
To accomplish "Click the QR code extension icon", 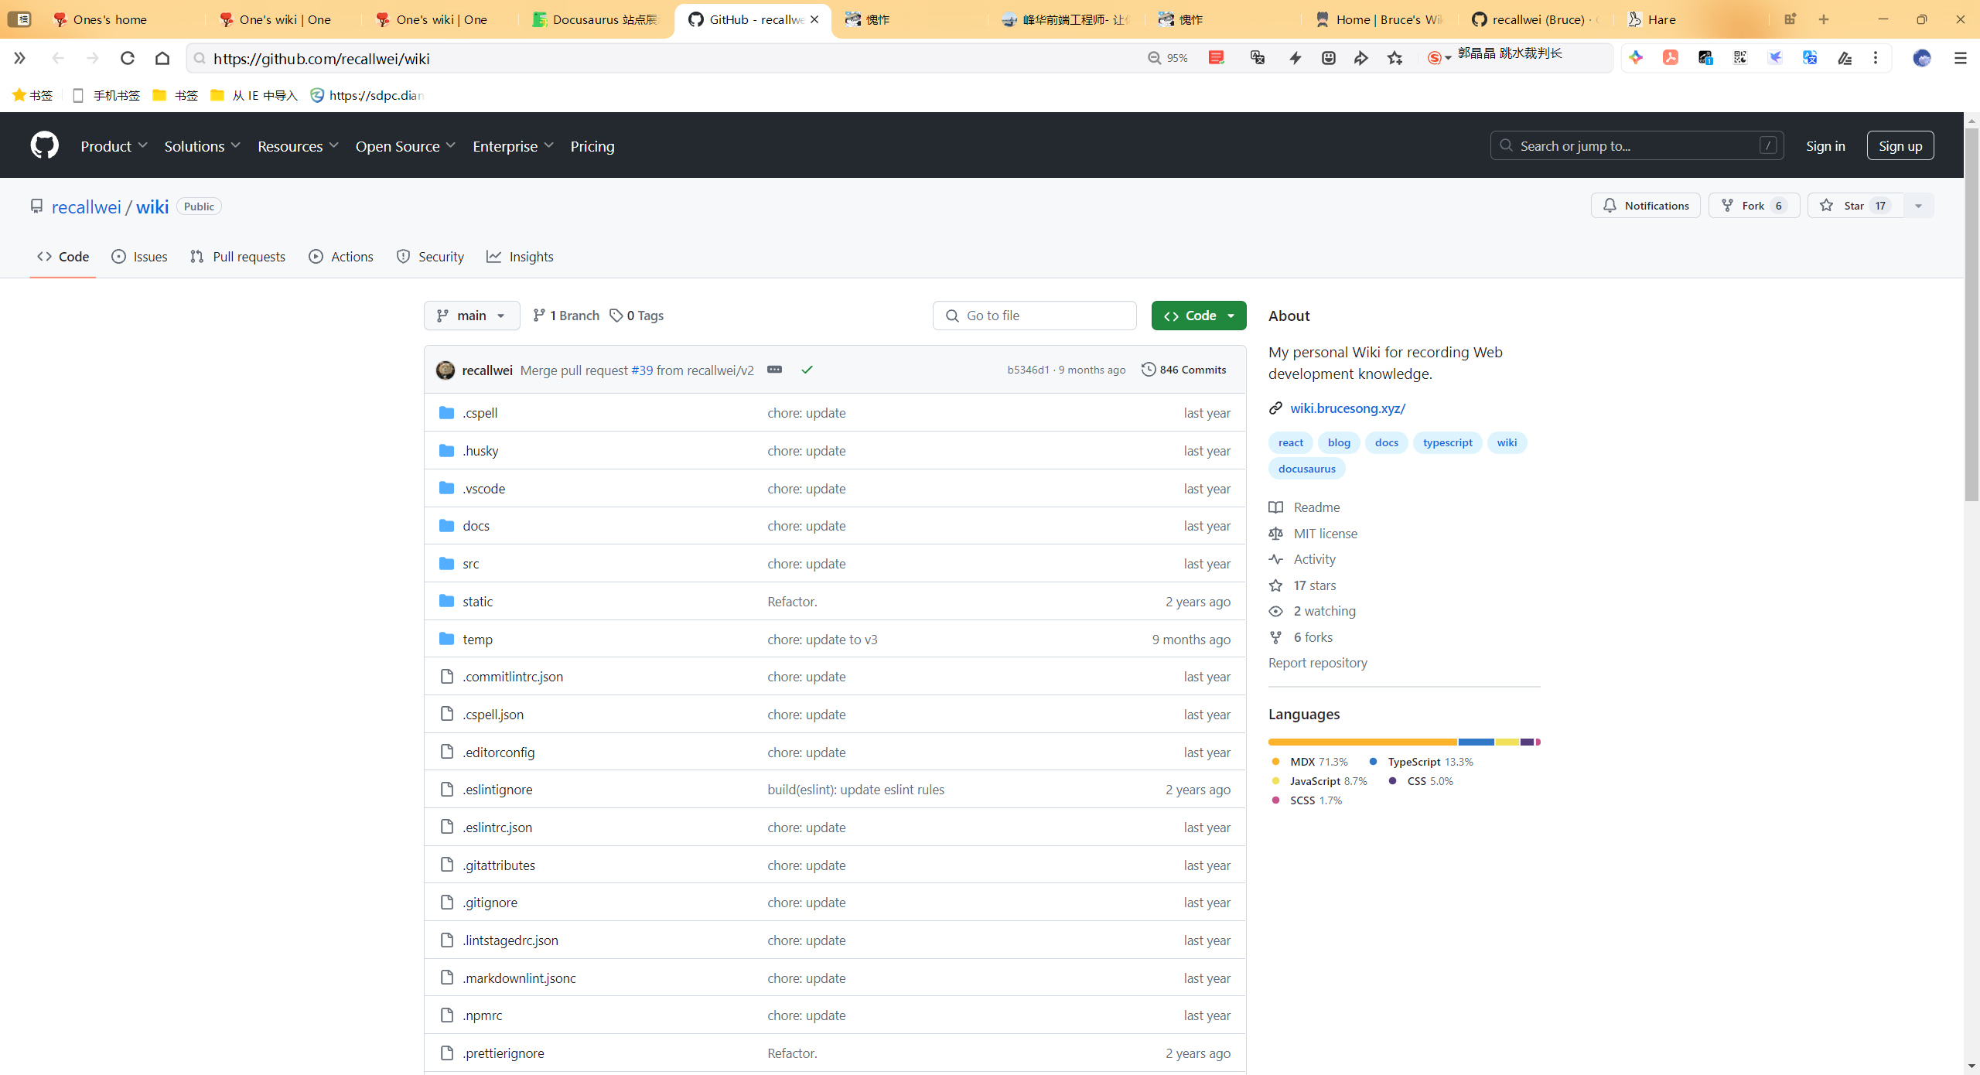I will point(1740,58).
